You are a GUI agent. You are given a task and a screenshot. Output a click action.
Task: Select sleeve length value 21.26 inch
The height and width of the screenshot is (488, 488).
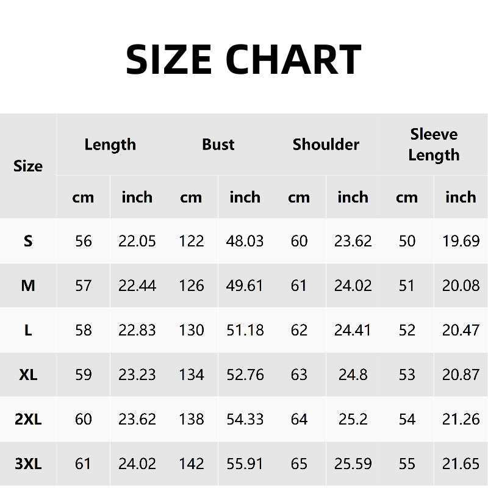click(x=461, y=419)
